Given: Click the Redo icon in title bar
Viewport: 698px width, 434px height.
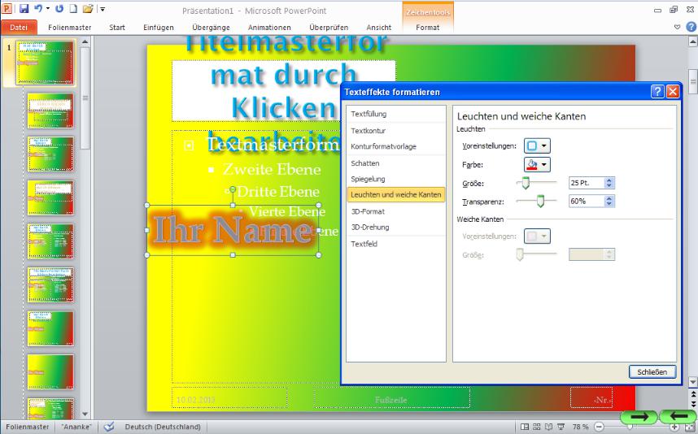Looking at the screenshot, I should point(59,9).
